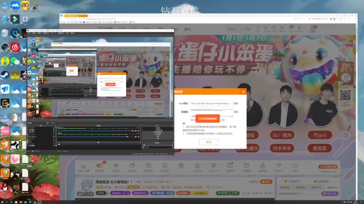This screenshot has height=204, width=364.
Task: Toggle the orange switch in streamer toolbar
Action: point(100,165)
